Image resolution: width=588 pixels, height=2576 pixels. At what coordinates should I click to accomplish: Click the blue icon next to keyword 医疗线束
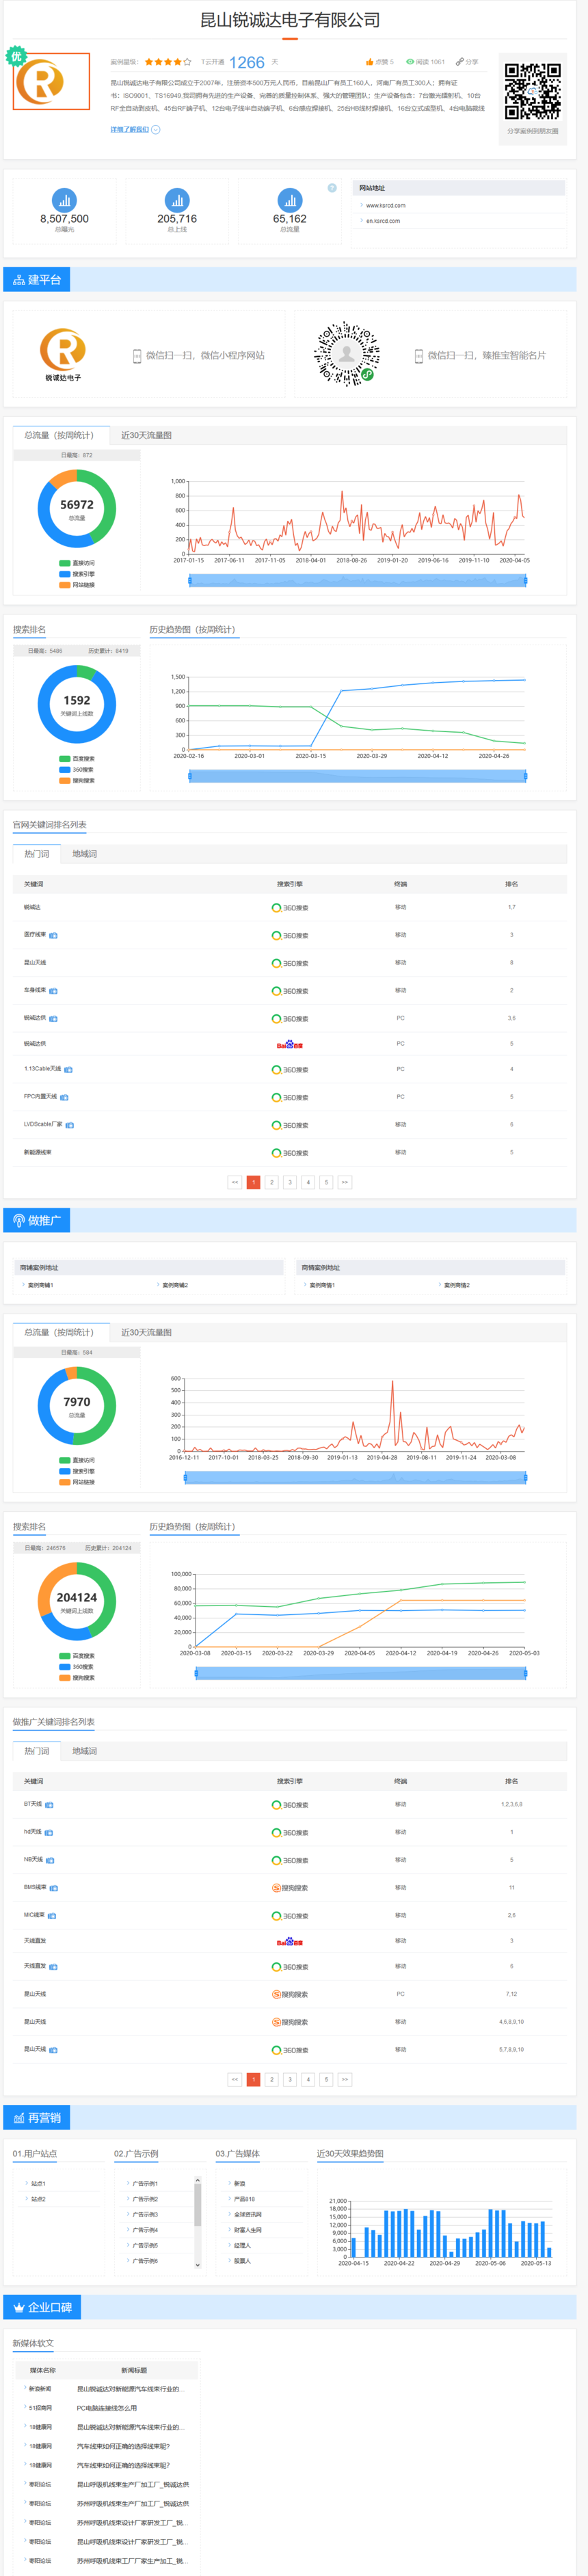pos(53,936)
